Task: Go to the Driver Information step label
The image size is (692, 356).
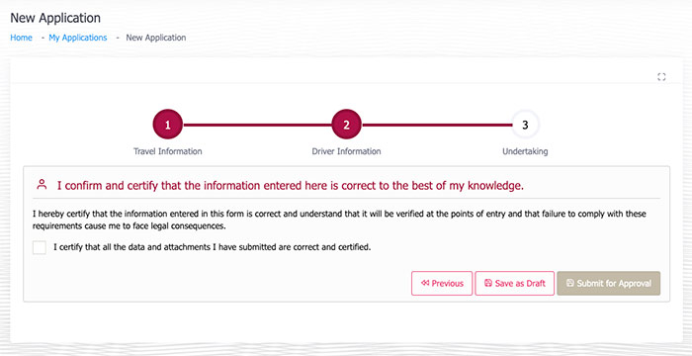Action: click(346, 151)
